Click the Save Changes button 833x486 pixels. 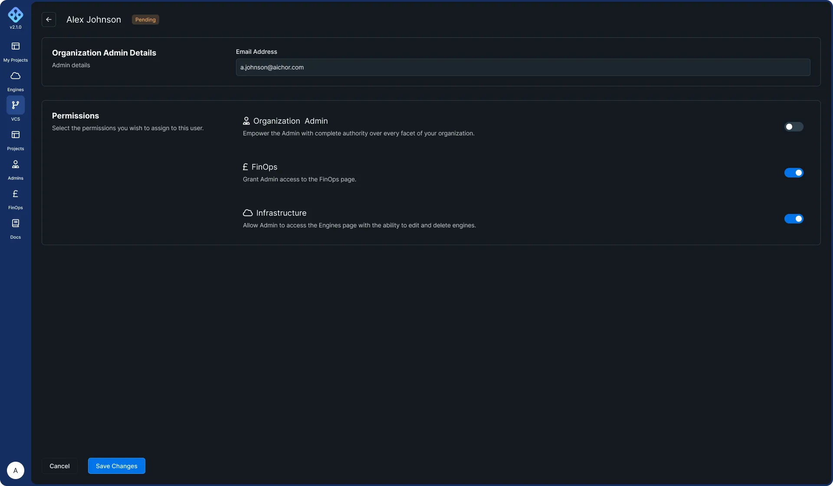pos(116,466)
